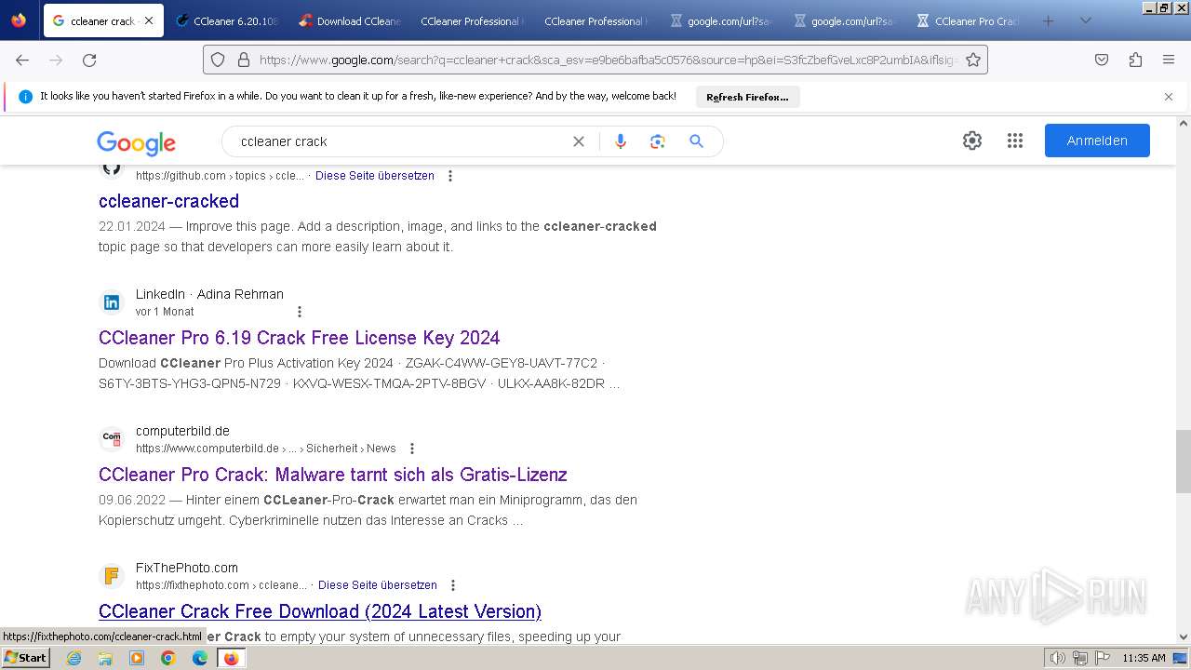Switch to the CCleaner Pro Crack tab
This screenshot has height=670, width=1191.
(x=967, y=20)
